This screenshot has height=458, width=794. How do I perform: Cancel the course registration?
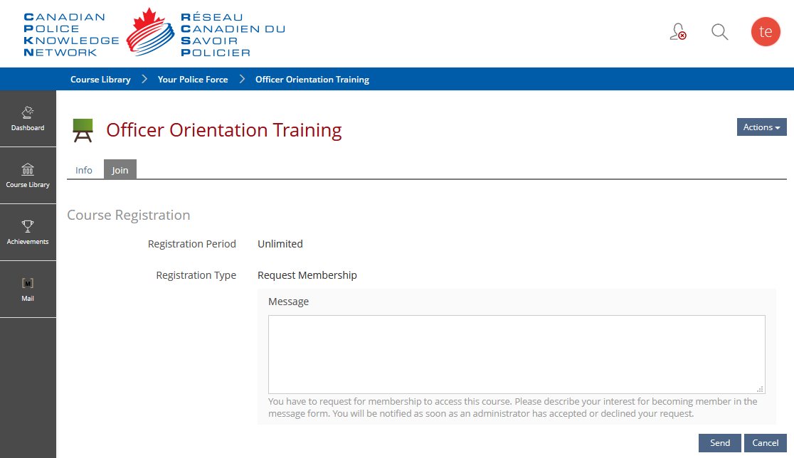[x=765, y=443]
